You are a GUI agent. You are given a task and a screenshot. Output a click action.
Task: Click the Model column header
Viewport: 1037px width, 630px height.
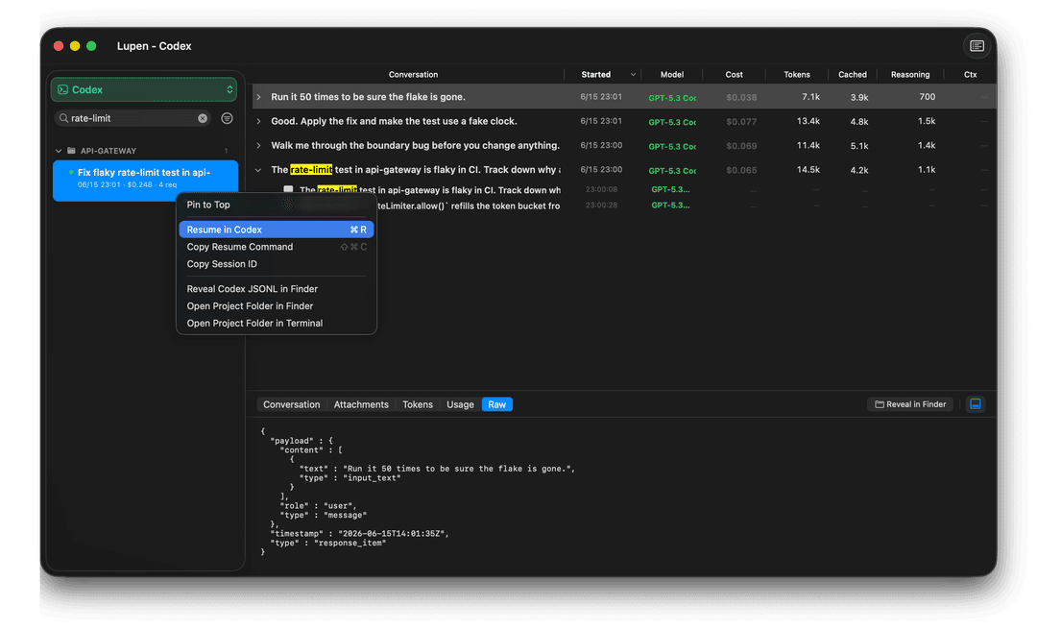point(672,75)
